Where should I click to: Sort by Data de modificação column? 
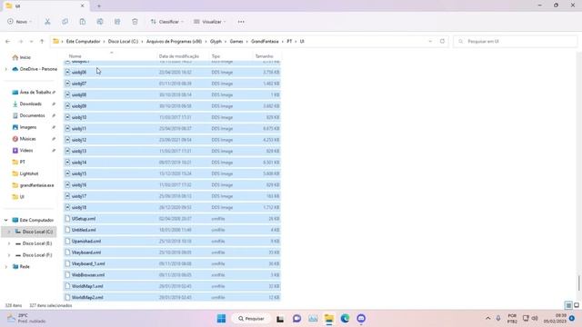179,56
